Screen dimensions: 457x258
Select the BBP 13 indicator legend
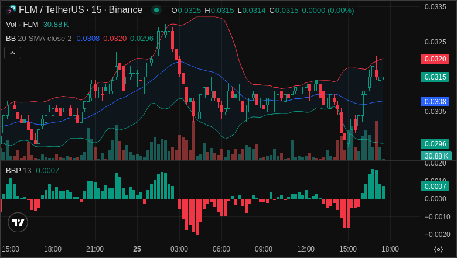coord(18,170)
